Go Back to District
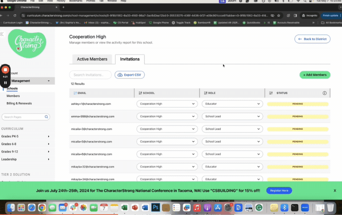This screenshot has height=215, width=342. (312, 39)
